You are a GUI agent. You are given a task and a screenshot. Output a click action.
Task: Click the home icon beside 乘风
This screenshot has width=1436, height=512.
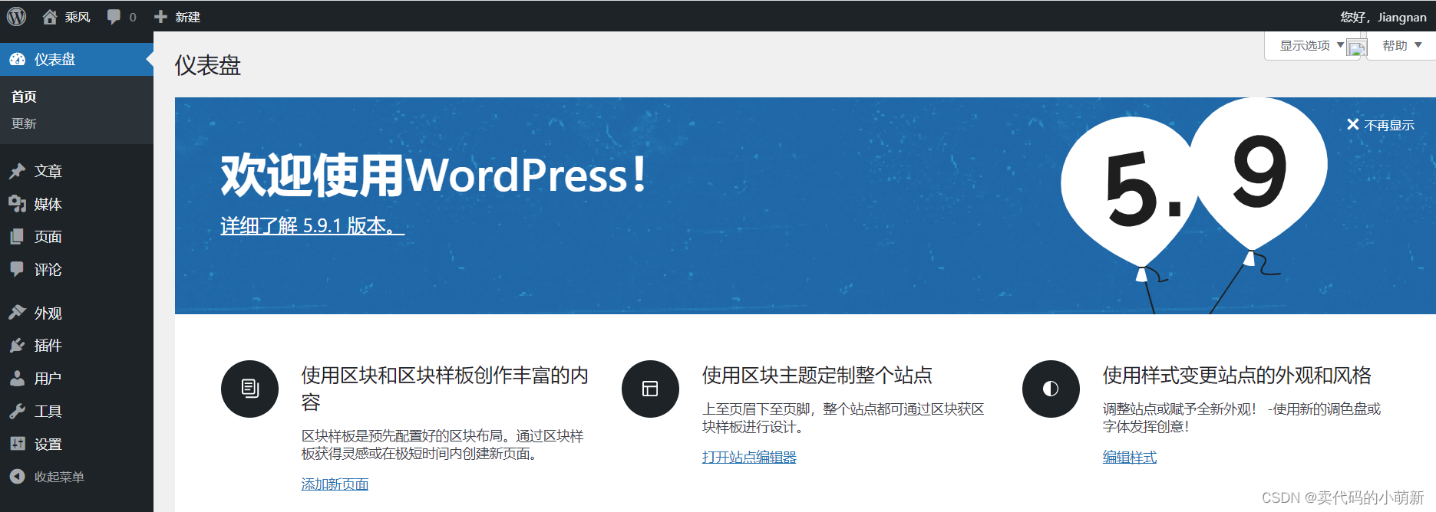(49, 16)
